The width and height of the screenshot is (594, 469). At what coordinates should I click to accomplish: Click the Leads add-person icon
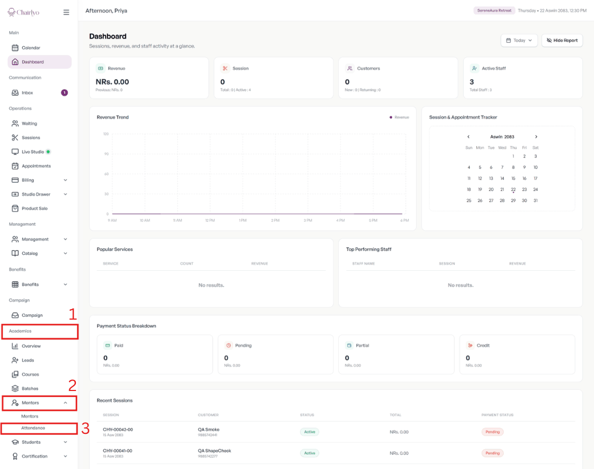point(15,360)
